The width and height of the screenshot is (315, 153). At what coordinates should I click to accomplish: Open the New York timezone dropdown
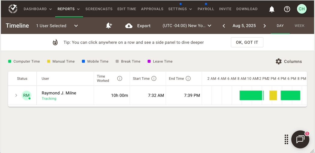pyautogui.click(x=187, y=26)
